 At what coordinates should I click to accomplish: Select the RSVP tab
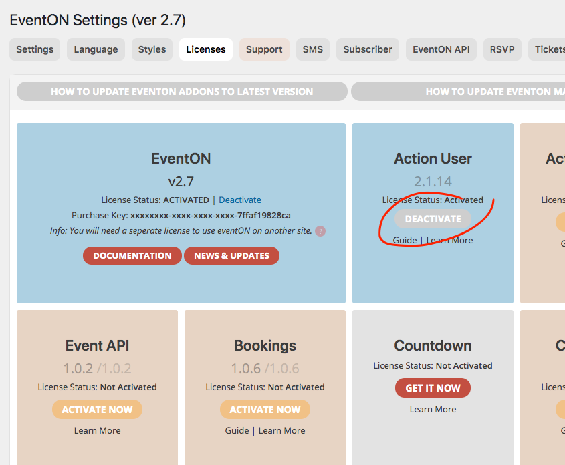tap(502, 49)
